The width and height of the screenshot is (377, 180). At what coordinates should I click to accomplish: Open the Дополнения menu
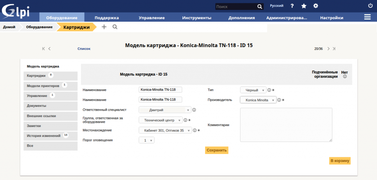pyautogui.click(x=242, y=18)
